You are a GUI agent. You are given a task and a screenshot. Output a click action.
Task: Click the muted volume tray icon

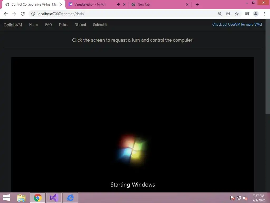tap(245, 198)
